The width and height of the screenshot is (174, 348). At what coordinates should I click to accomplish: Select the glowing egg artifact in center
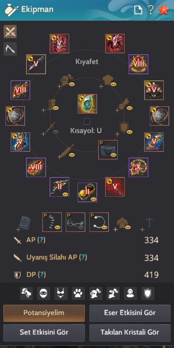pyautogui.click(x=87, y=104)
